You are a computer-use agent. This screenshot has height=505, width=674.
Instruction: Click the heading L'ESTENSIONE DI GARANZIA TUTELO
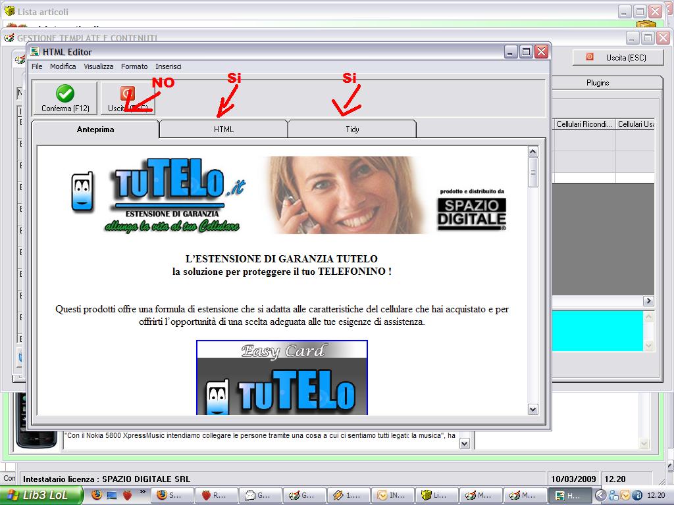[x=282, y=259]
